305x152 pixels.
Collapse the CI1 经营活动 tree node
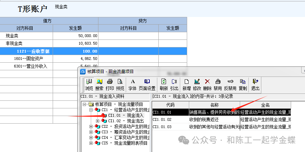pos(91,110)
